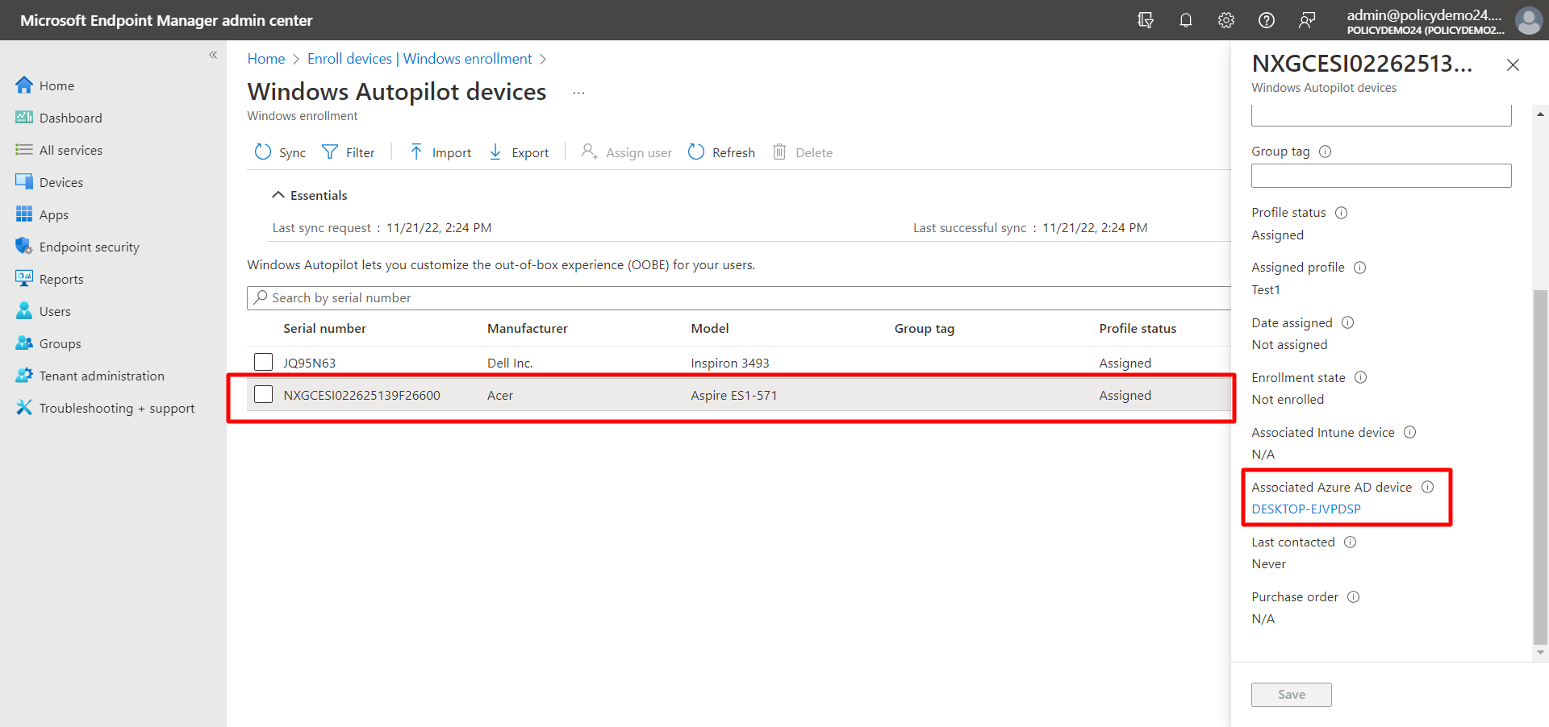Open the DESKTOP-EJVPDSP Azure AD device link
Image resolution: width=1549 pixels, height=727 pixels.
tap(1306, 509)
